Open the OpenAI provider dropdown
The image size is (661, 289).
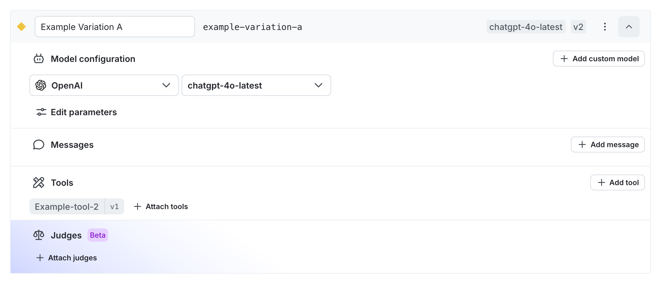tap(104, 86)
